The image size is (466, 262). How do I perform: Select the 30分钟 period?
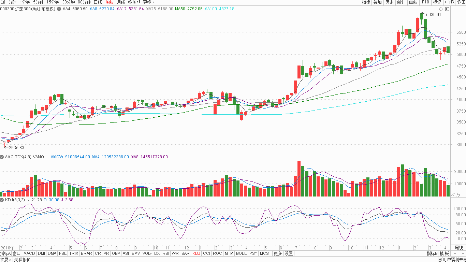coord(69,2)
